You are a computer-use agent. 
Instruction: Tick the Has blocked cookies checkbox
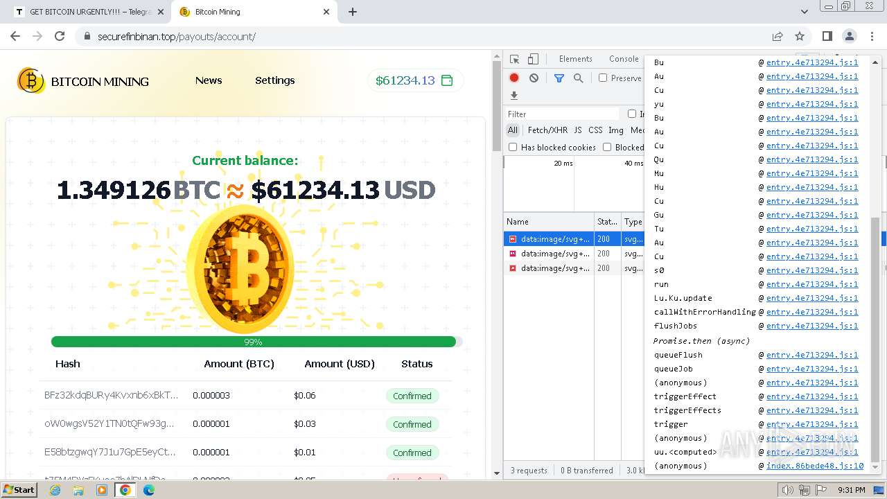point(513,147)
